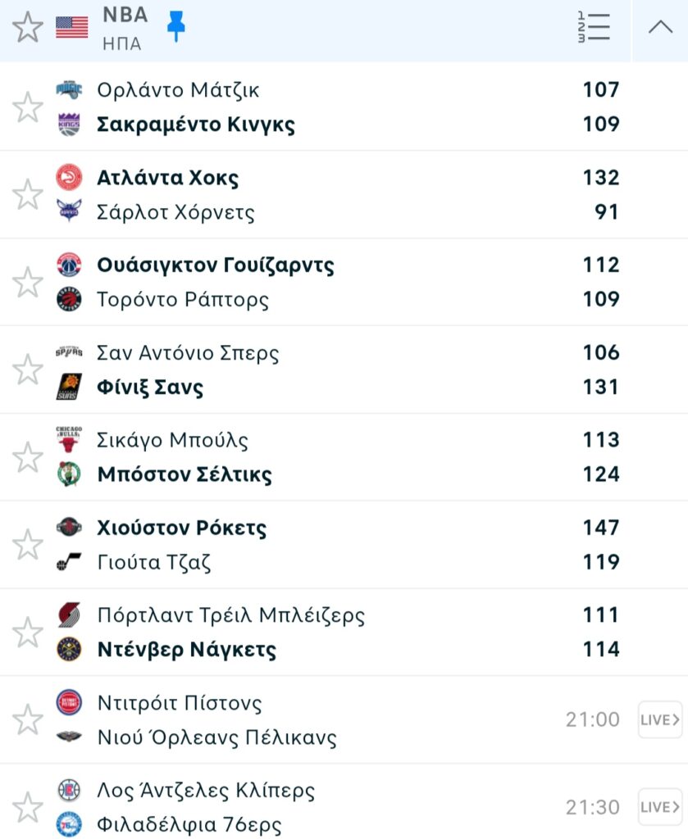Viewport: 688px width, 839px height.
Task: Click the Atlanta Hawks team logo
Action: coord(69,178)
